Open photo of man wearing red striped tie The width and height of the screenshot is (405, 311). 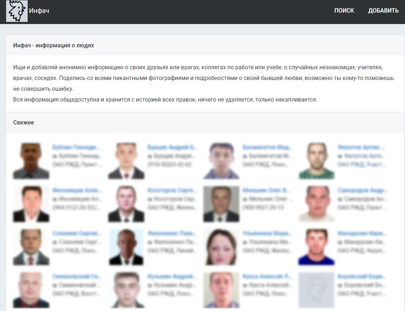pyautogui.click(x=31, y=247)
